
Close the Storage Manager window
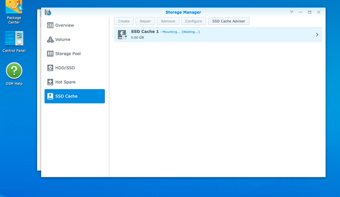coord(319,12)
